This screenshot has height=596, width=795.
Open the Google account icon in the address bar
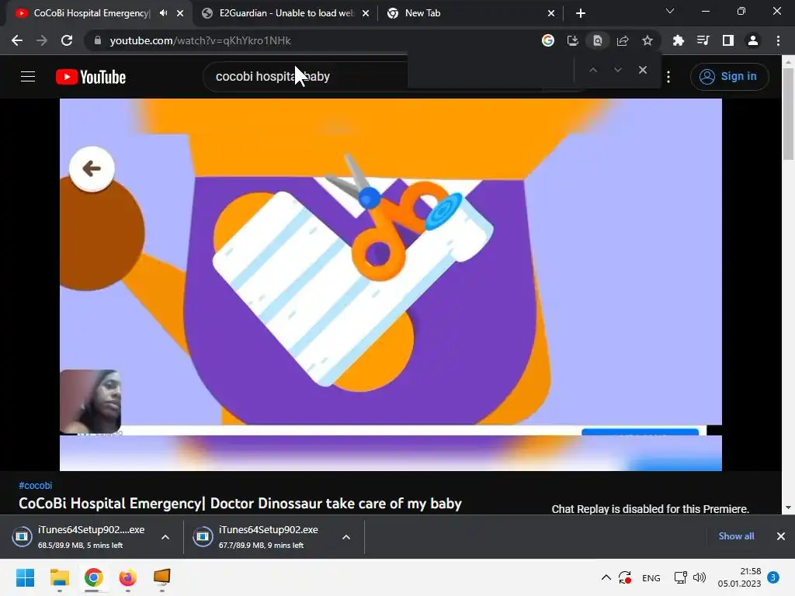(547, 40)
